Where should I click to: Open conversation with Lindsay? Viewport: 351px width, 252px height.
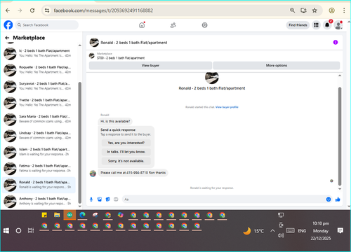click(39, 135)
